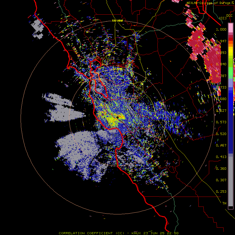Image resolution: width=235 pixels, height=235 pixels.
Task: Click the 1.000 scale value
Action: point(221,29)
